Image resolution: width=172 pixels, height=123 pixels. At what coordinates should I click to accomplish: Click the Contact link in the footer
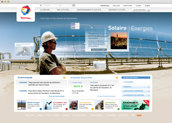tap(56, 115)
